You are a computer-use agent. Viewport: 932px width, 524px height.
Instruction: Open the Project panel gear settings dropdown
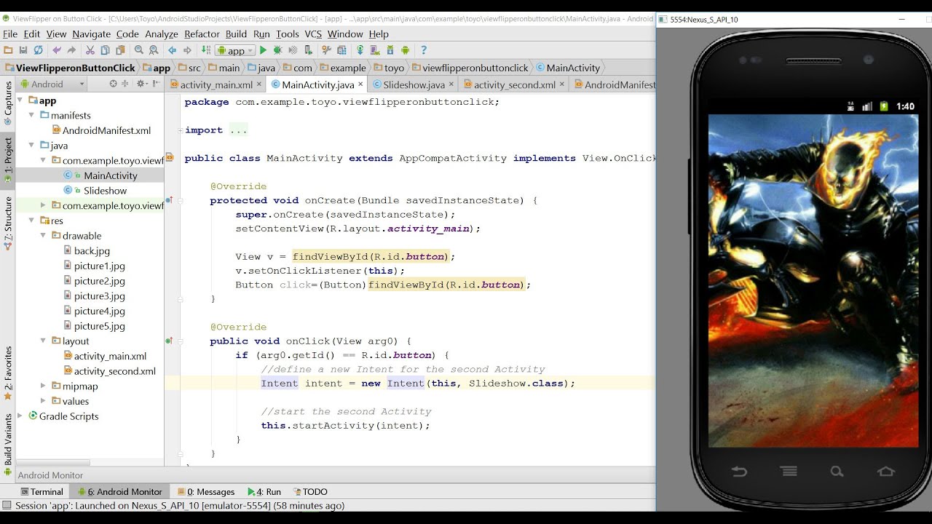click(x=143, y=84)
